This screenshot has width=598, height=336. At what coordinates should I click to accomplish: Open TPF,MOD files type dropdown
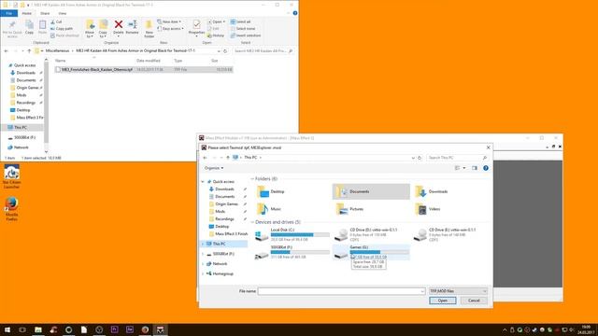(x=458, y=291)
